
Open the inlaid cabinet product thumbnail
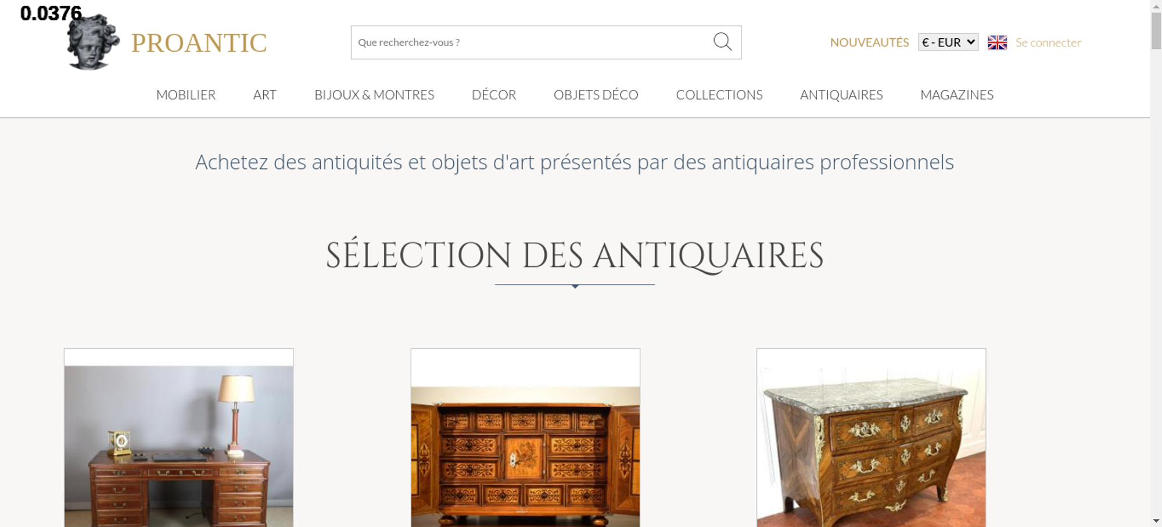point(525,438)
